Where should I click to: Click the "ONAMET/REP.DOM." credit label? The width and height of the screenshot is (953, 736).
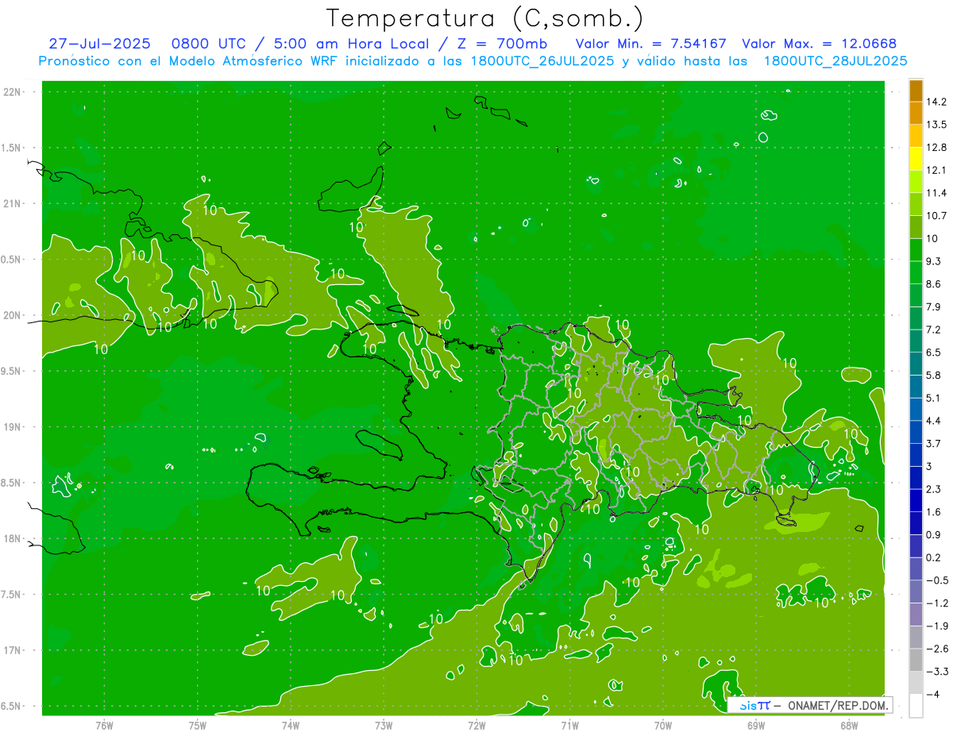click(837, 705)
